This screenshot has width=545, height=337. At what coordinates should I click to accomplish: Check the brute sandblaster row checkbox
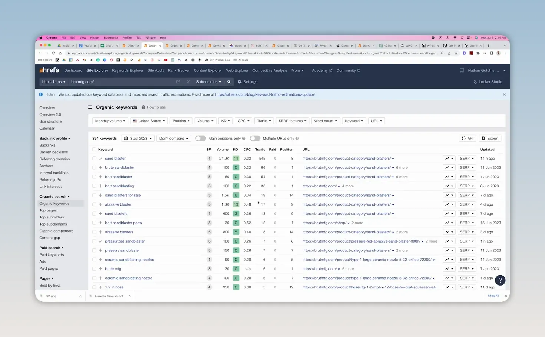click(x=94, y=168)
